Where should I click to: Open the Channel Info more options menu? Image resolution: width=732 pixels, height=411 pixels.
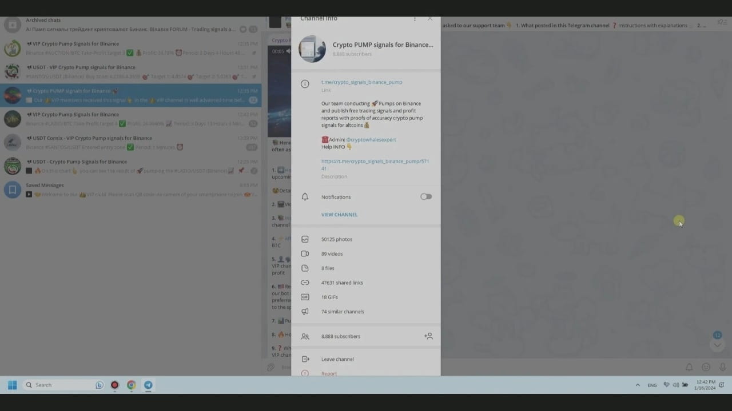[x=415, y=19]
